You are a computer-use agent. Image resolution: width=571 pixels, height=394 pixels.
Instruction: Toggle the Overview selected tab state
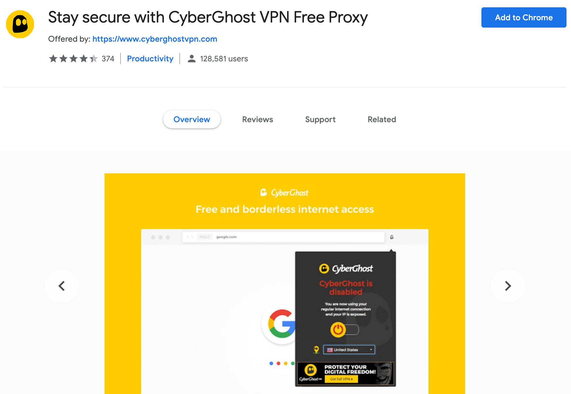pyautogui.click(x=192, y=119)
